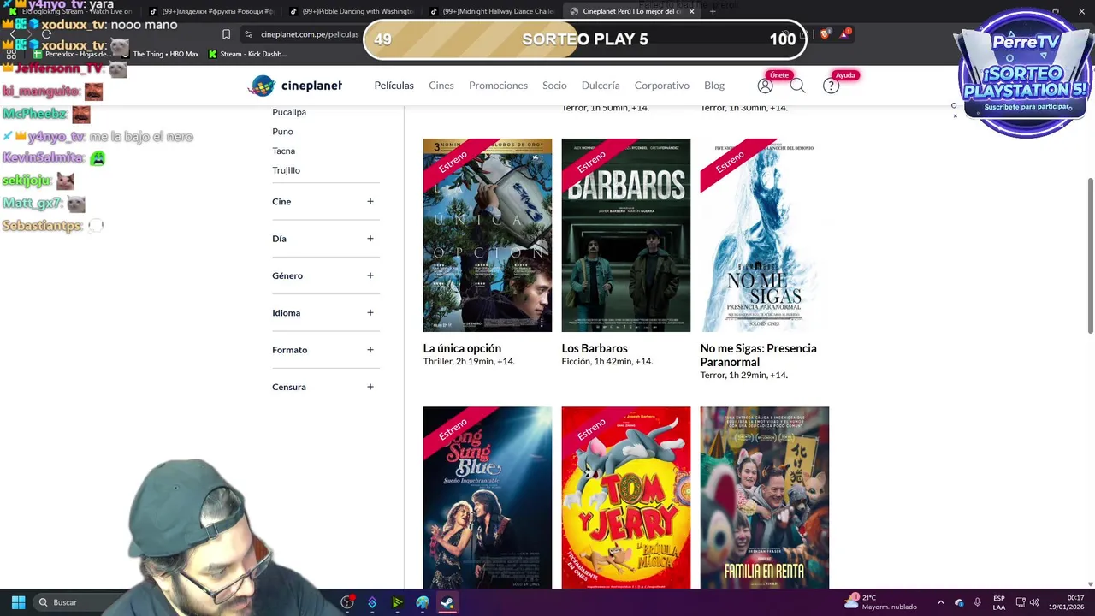The height and width of the screenshot is (616, 1095).
Task: Close the Cineplanet Perú browser tab
Action: 691,11
